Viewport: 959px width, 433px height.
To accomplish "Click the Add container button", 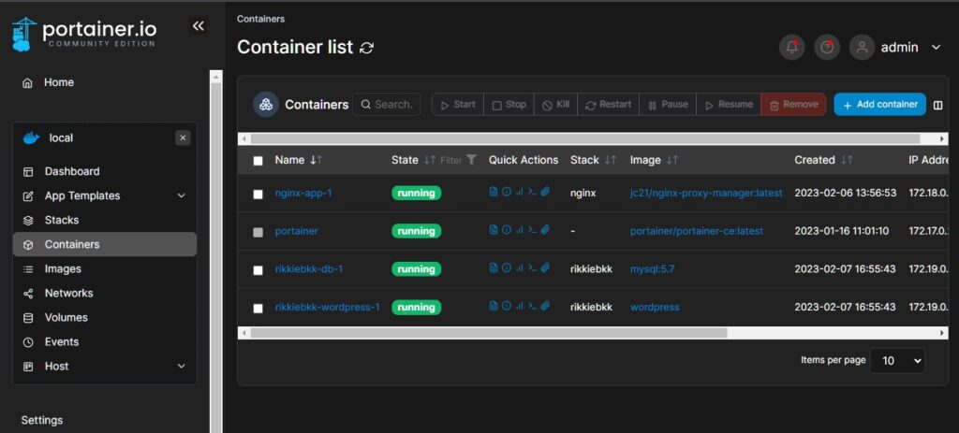I will pos(880,105).
